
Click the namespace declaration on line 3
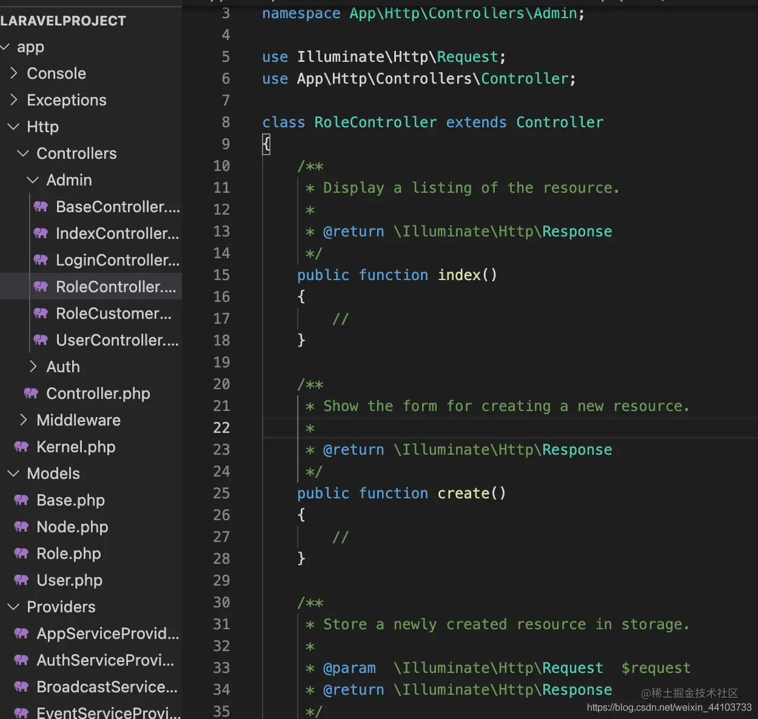click(x=423, y=13)
